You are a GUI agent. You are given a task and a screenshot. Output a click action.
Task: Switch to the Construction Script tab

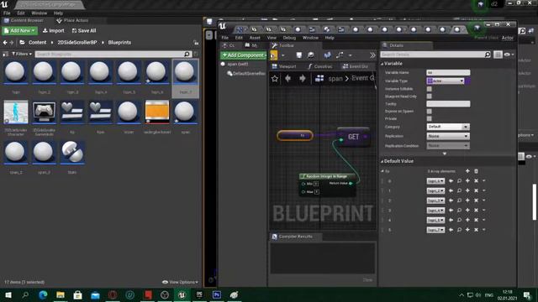coord(320,66)
